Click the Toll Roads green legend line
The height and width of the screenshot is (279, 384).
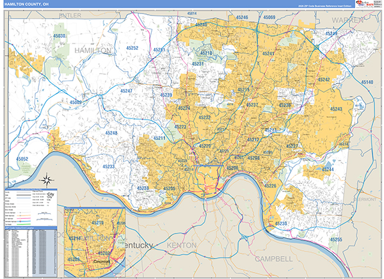click(x=24, y=224)
